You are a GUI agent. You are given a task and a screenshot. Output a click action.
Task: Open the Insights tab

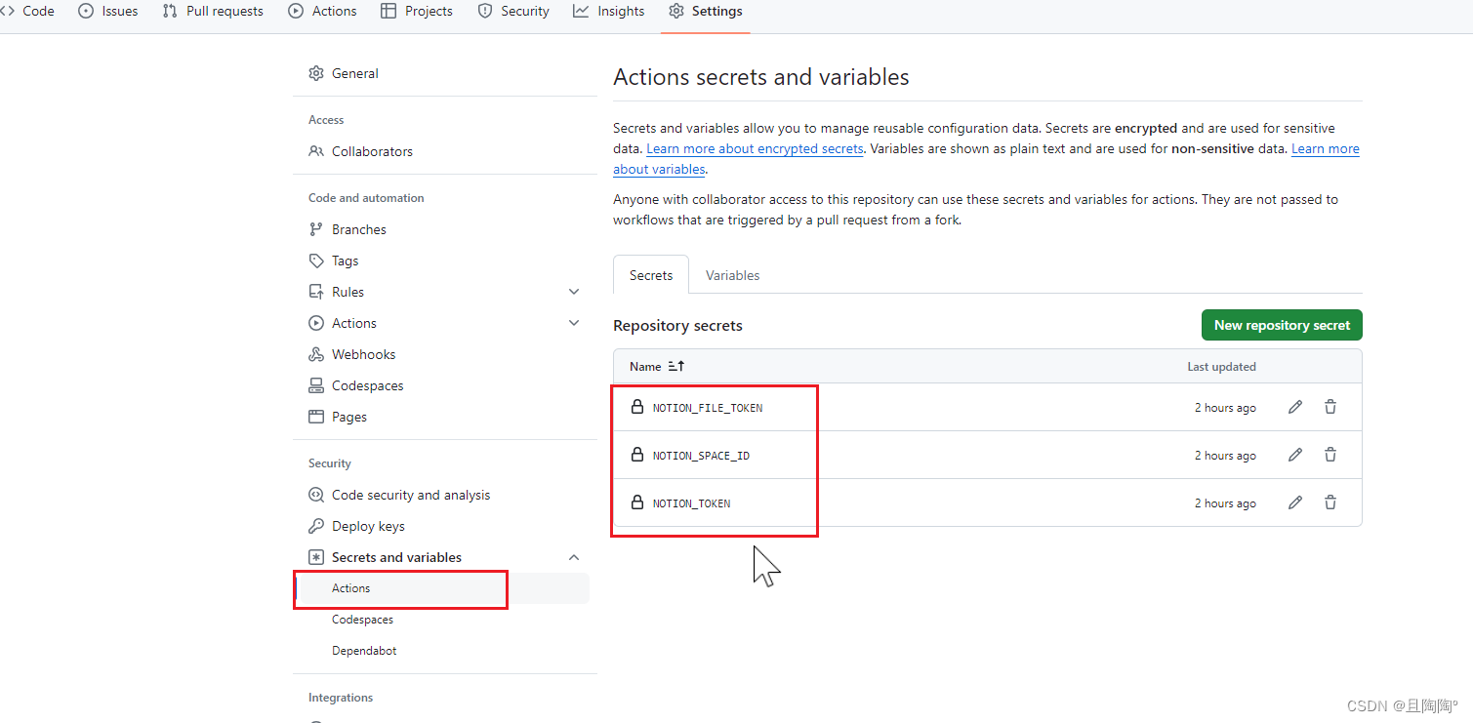click(609, 11)
